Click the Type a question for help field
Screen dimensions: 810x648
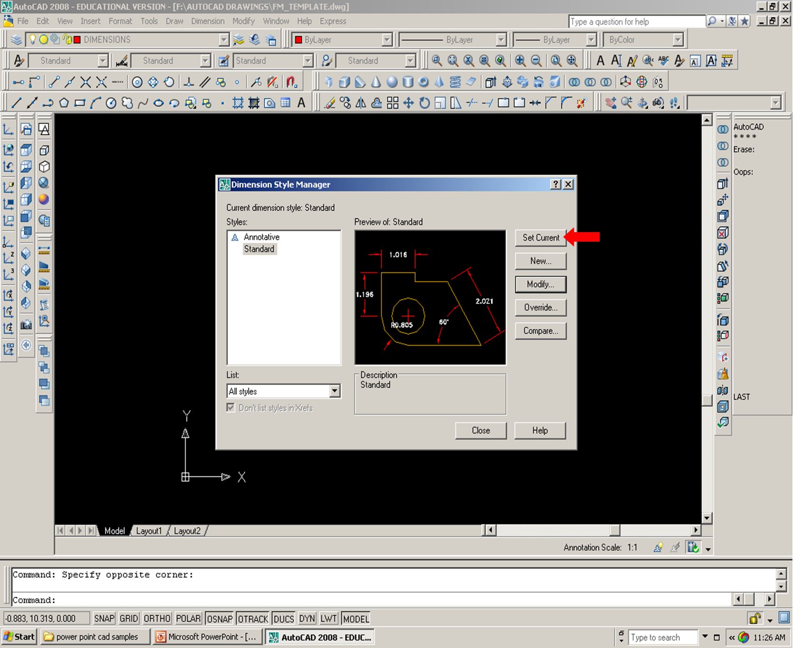point(637,22)
